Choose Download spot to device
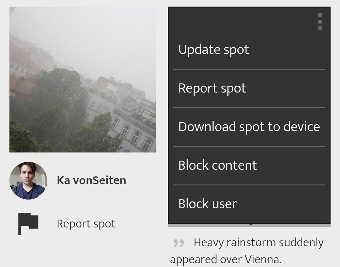 (249, 127)
